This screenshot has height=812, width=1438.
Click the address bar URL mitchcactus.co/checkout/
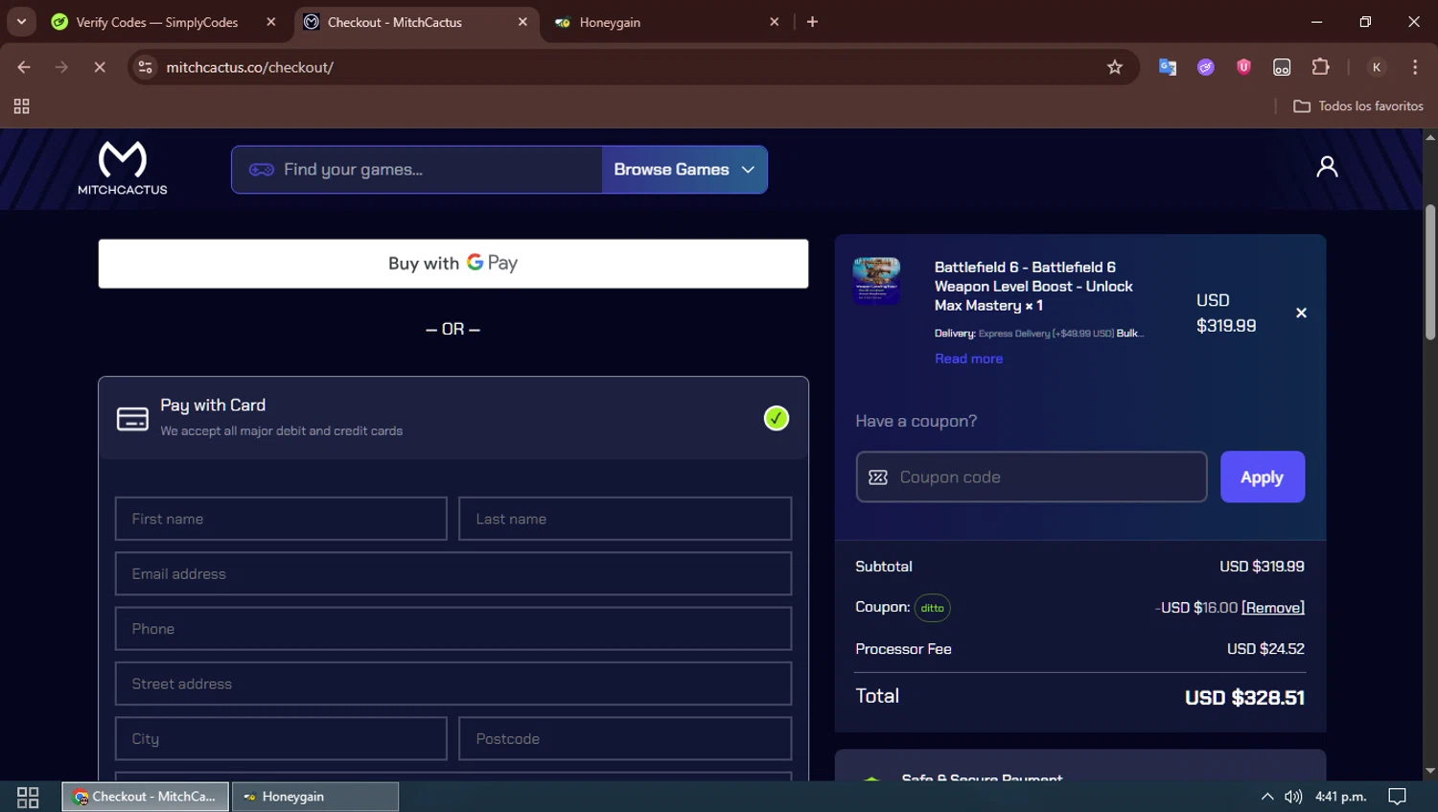(250, 67)
